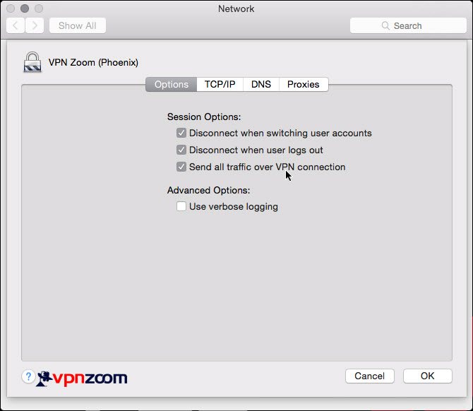The image size is (473, 411).
Task: Select the Options tab
Action: pyautogui.click(x=172, y=84)
